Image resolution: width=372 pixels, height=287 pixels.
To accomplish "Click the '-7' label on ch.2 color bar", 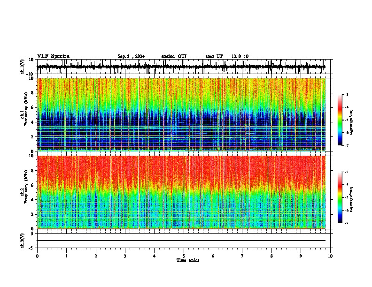I will (x=347, y=223).
